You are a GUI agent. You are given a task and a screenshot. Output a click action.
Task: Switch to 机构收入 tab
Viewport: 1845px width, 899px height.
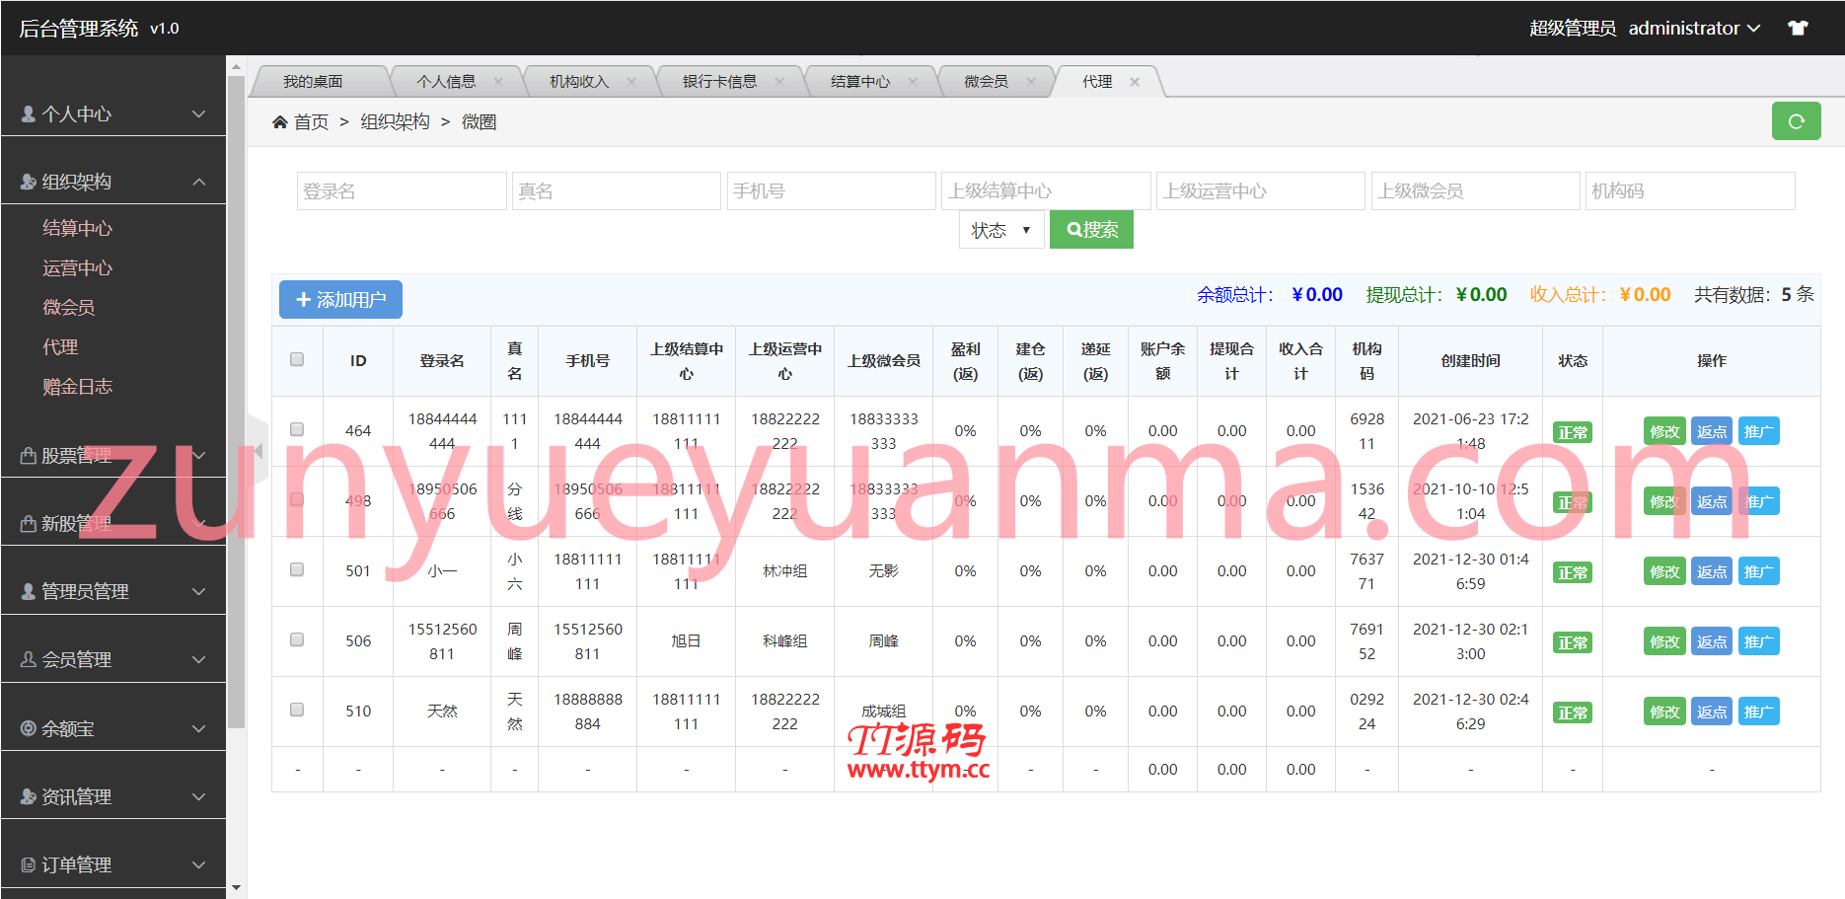click(579, 82)
